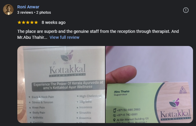Viewport: 196px width, 126px height.
Task: Click the mobile phone icon on the business card
Action: pos(115,110)
